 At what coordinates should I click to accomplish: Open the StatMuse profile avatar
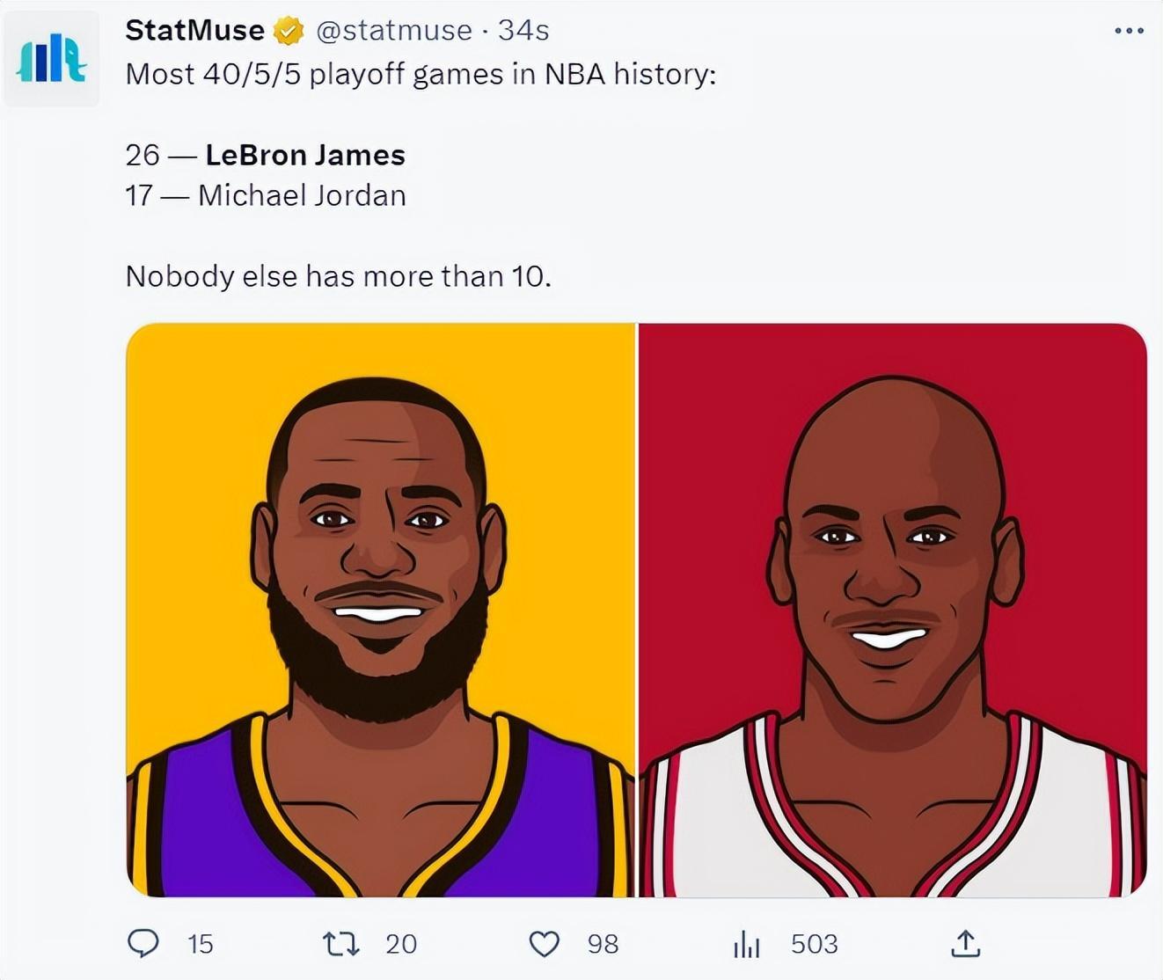coord(51,59)
